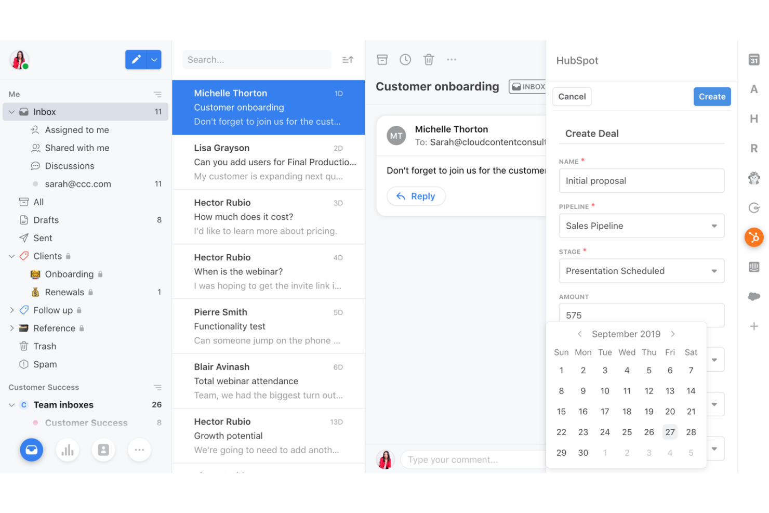Archive the Customer onboarding conversation

[x=382, y=59]
